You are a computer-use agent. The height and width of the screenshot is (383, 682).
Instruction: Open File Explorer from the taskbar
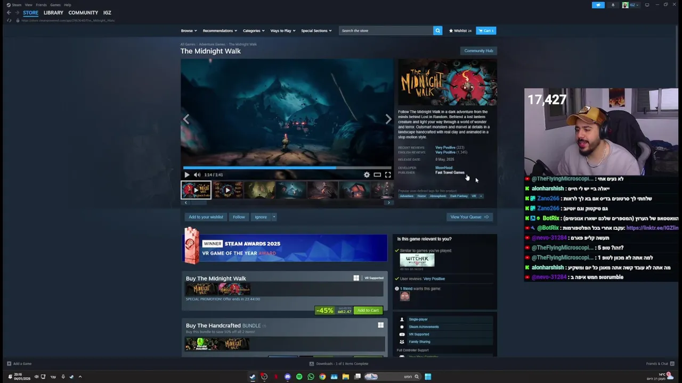pos(346,377)
